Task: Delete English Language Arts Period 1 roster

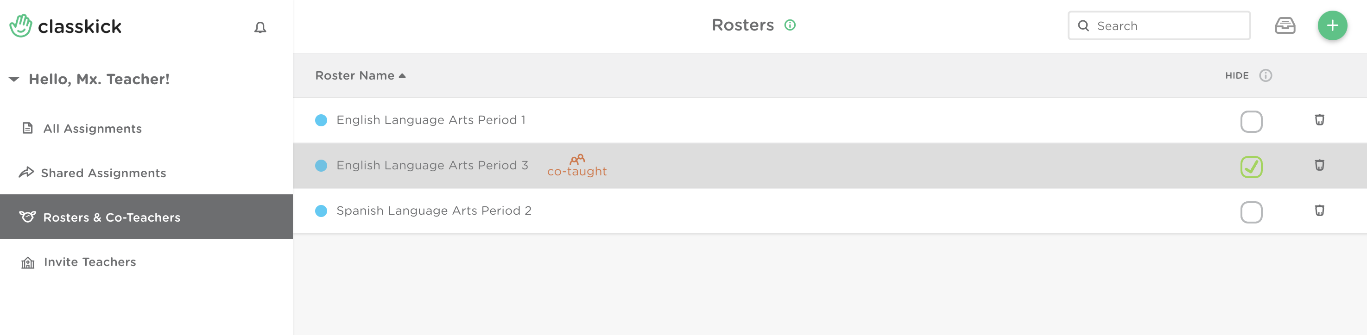Action: coord(1319,120)
